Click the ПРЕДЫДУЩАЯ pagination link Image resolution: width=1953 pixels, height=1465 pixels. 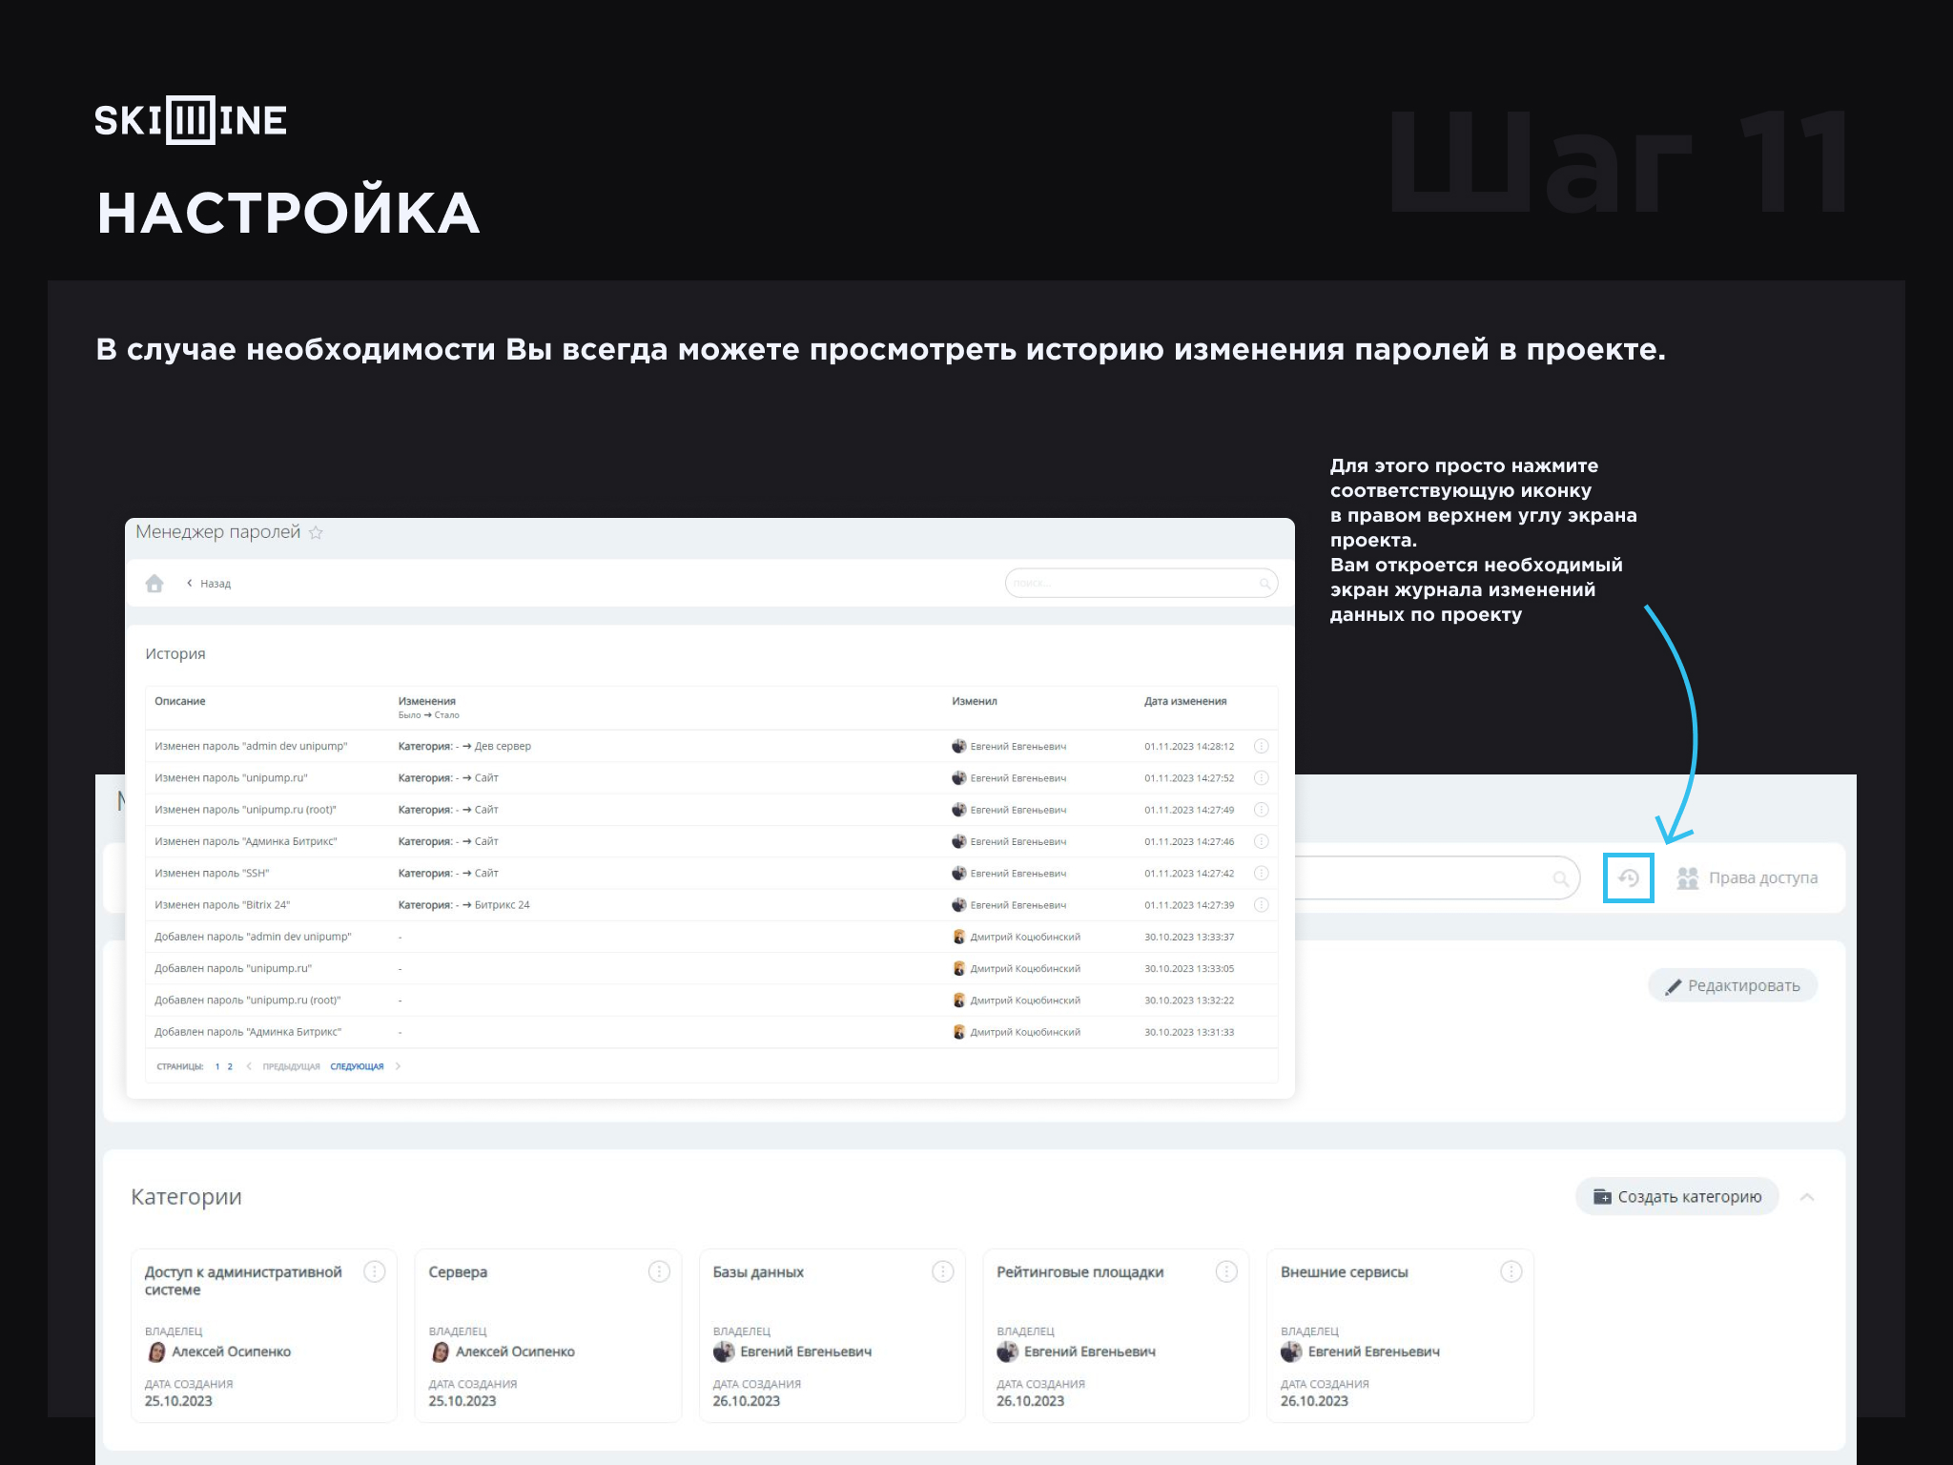click(x=291, y=1066)
